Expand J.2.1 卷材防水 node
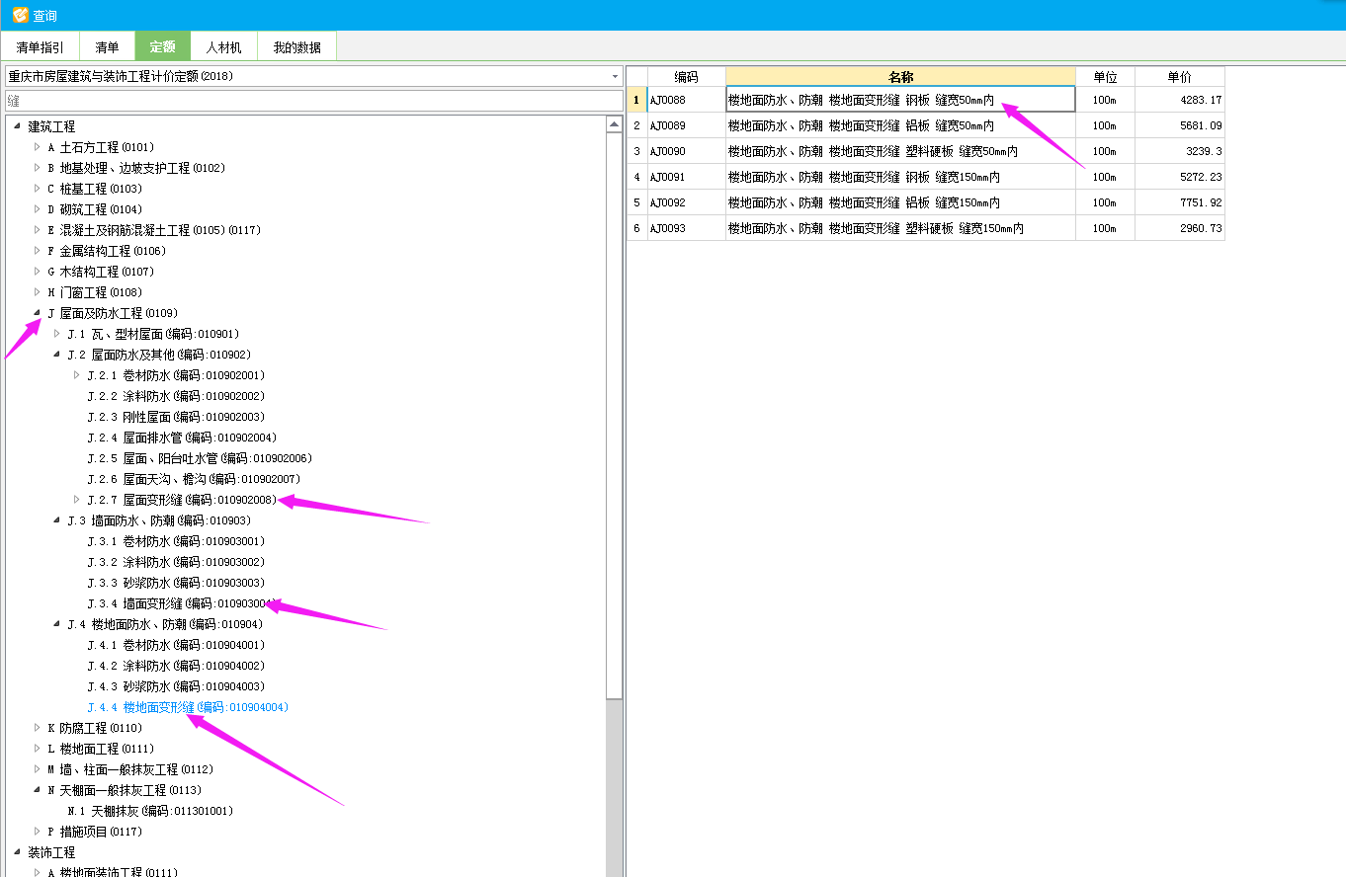 [x=77, y=375]
